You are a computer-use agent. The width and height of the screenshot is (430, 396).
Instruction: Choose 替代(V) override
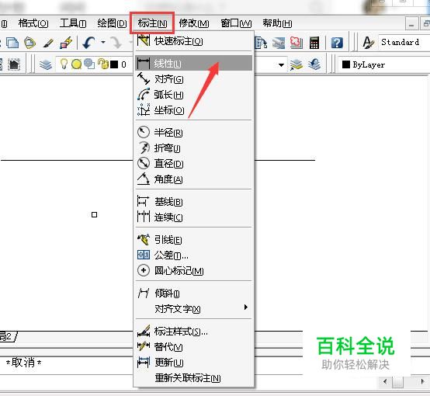click(x=193, y=347)
